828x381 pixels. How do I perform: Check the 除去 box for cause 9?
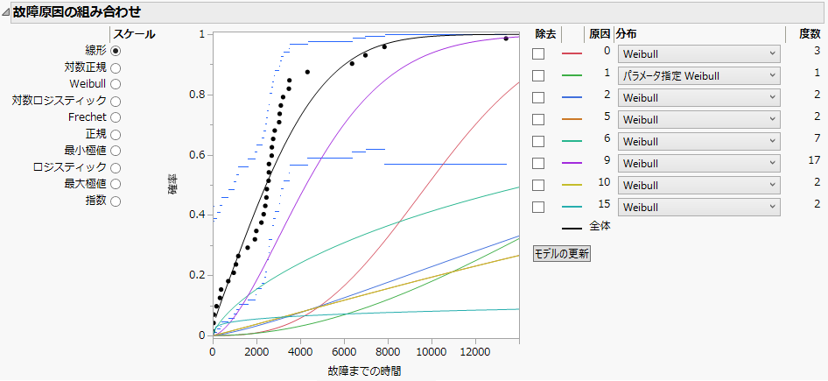coord(538,163)
